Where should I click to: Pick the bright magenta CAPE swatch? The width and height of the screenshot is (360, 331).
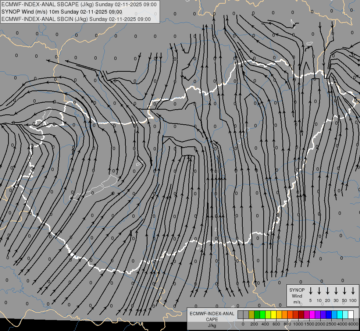312,315
